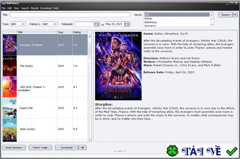Open the Search menu
The height and width of the screenshot is (159, 240).
25,8
